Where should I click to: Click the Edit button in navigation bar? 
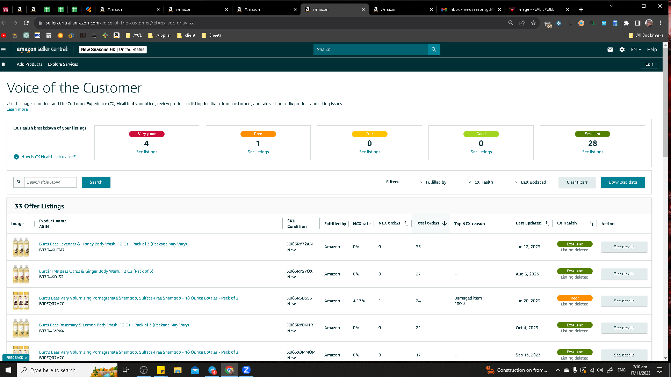(649, 64)
